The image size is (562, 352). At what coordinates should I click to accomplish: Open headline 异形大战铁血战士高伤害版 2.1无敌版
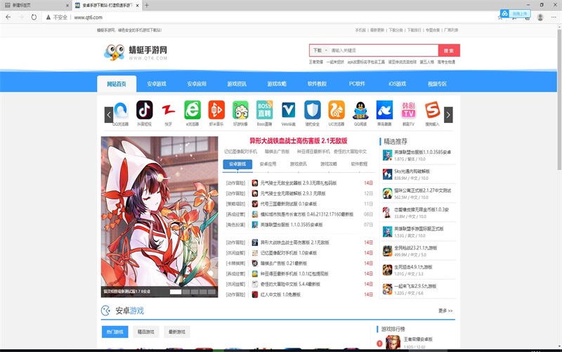[x=298, y=141]
